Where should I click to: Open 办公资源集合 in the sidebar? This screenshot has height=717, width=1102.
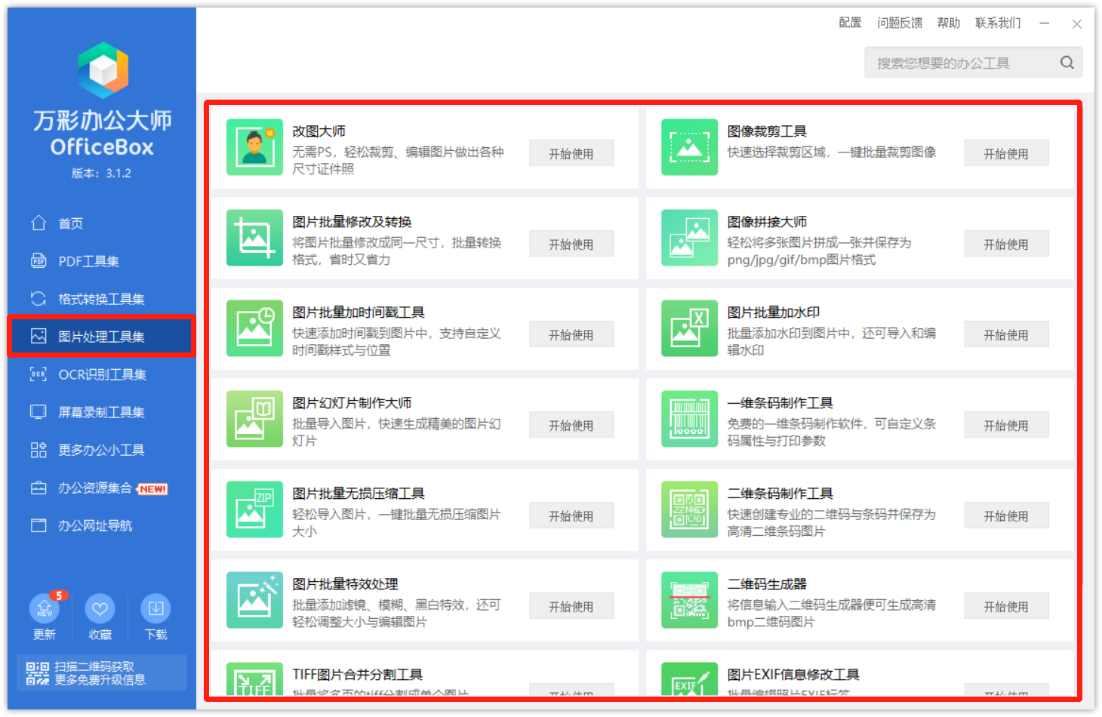(x=101, y=488)
